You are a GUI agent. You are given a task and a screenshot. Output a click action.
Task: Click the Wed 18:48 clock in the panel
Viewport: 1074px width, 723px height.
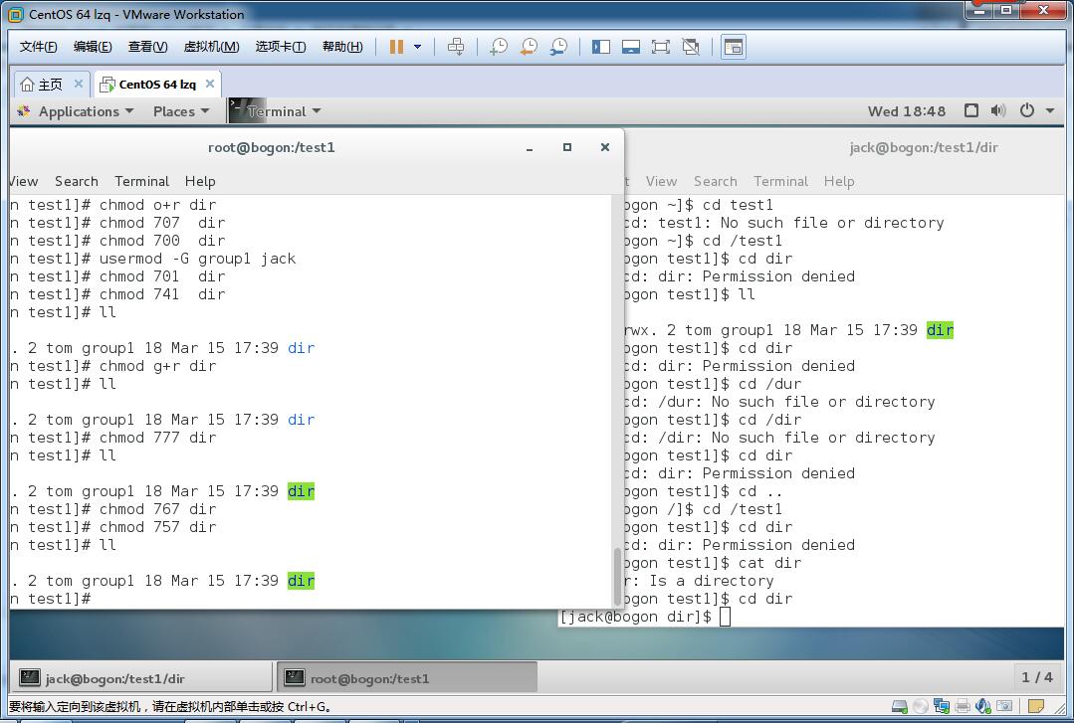[x=906, y=111]
